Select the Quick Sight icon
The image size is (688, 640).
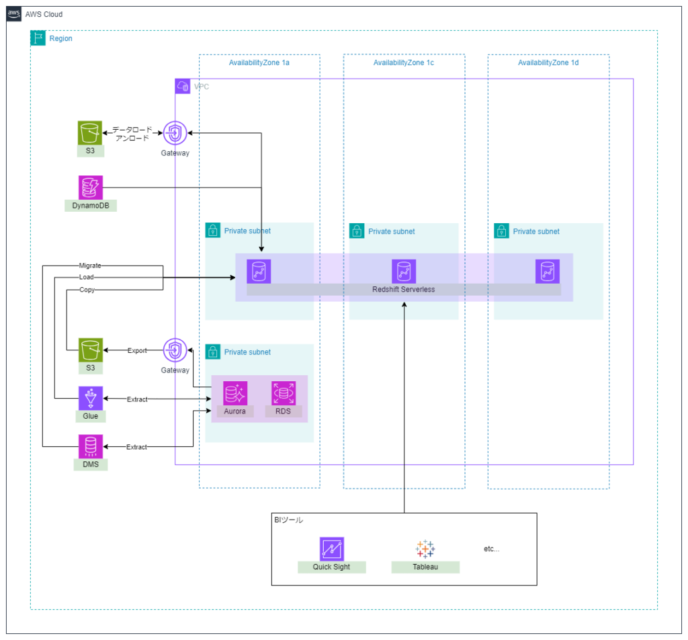(x=332, y=549)
